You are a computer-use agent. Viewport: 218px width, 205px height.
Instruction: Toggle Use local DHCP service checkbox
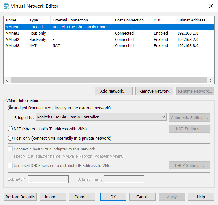click(x=10, y=165)
